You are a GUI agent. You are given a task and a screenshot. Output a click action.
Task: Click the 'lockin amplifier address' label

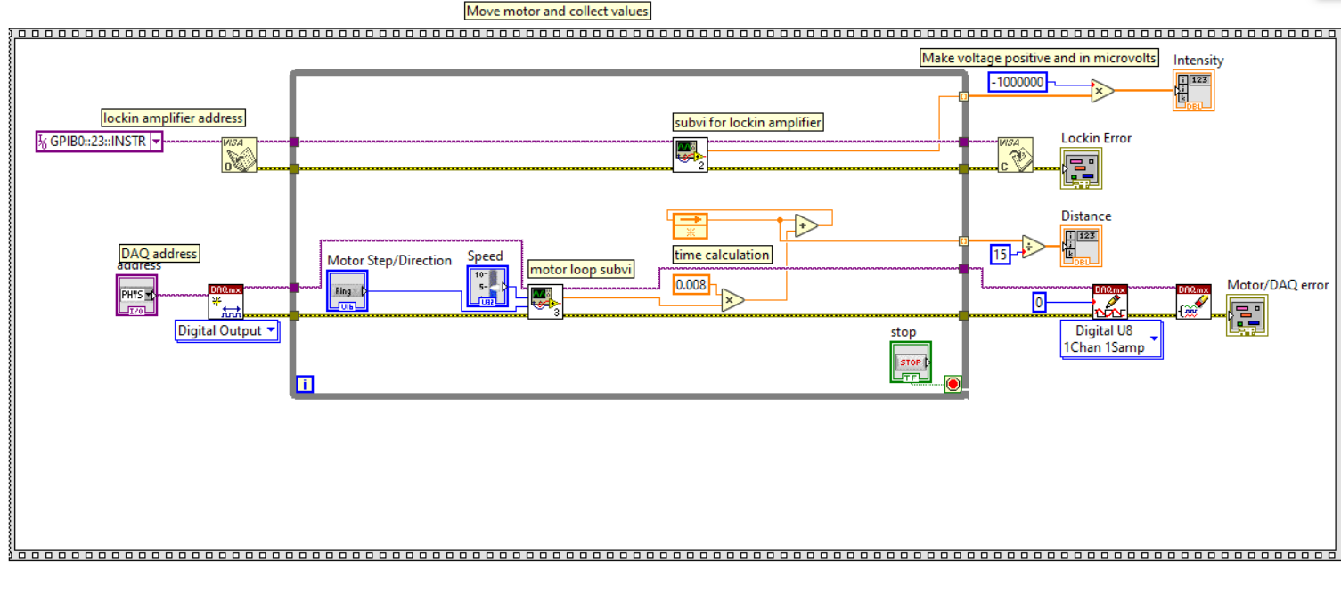pos(174,118)
